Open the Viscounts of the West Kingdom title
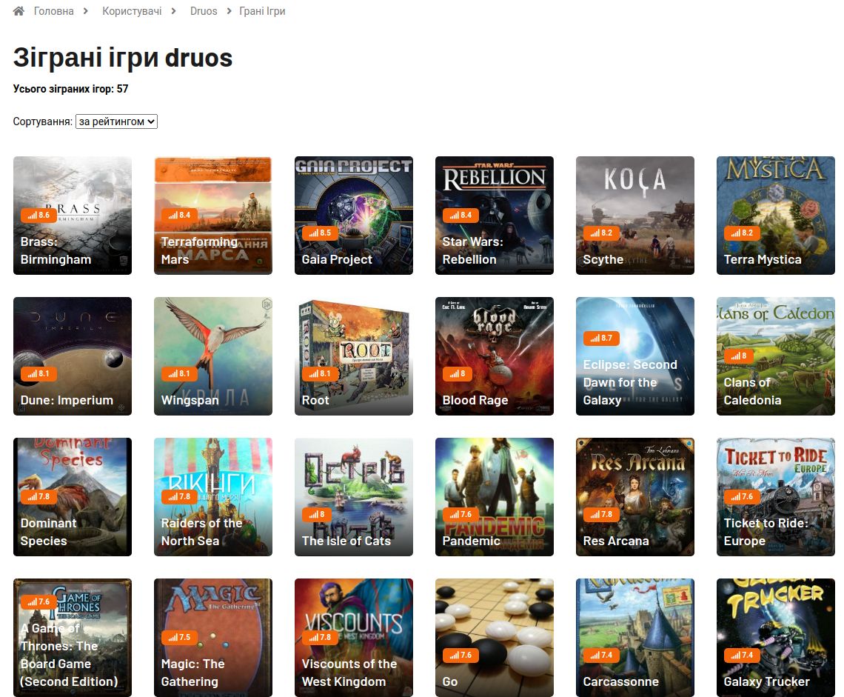Viewport: 844px width, 697px height. click(x=349, y=673)
